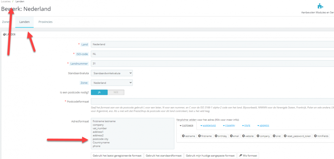Click the 'postcode city' line in Adresformaat

click(101, 139)
